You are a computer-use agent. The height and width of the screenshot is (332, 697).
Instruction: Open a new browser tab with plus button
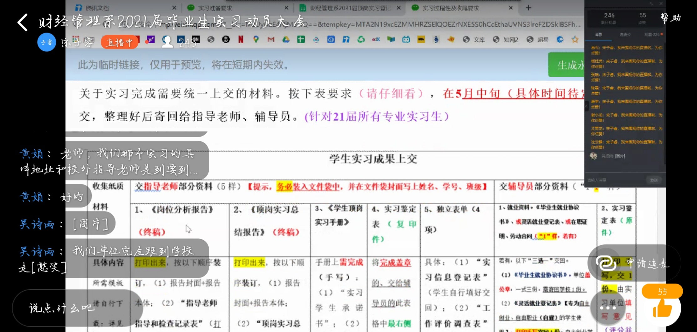point(528,8)
